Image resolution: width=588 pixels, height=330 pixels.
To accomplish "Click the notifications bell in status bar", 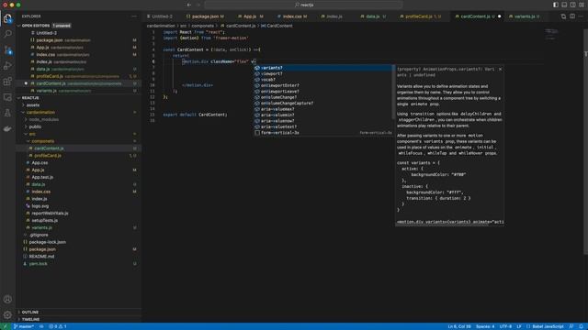I will pyautogui.click(x=581, y=326).
